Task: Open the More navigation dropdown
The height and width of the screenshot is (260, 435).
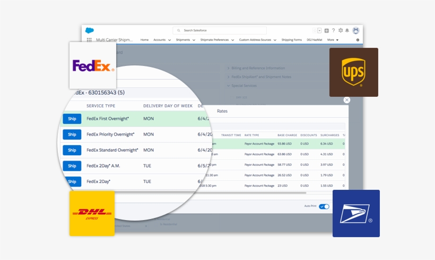Action: click(x=333, y=40)
